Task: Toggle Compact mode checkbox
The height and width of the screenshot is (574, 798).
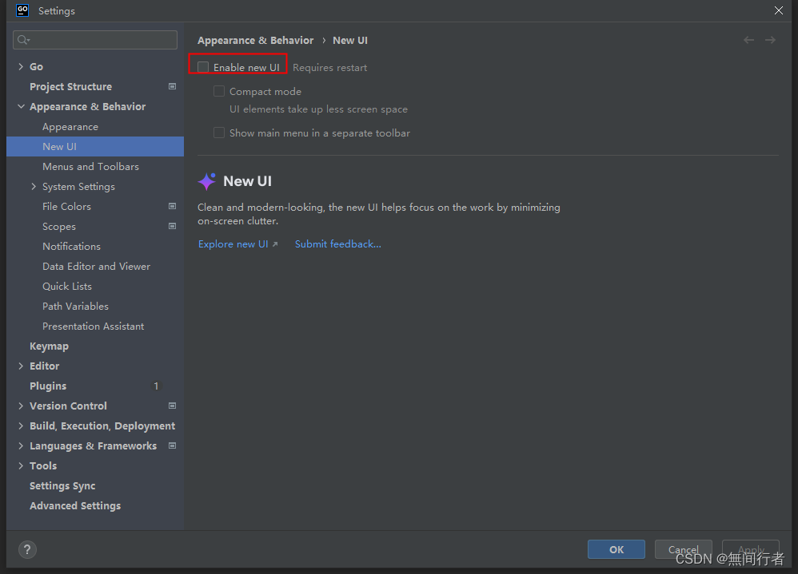Action: click(x=219, y=92)
